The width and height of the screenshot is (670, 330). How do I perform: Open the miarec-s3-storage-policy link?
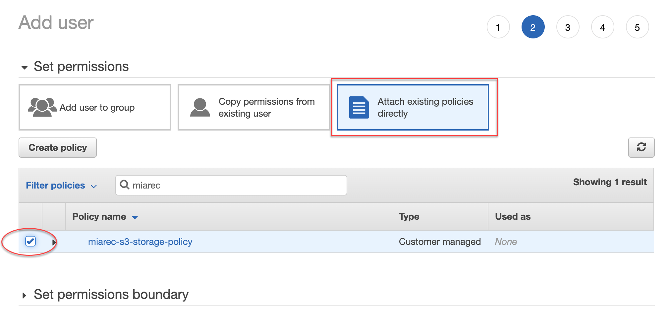click(140, 242)
